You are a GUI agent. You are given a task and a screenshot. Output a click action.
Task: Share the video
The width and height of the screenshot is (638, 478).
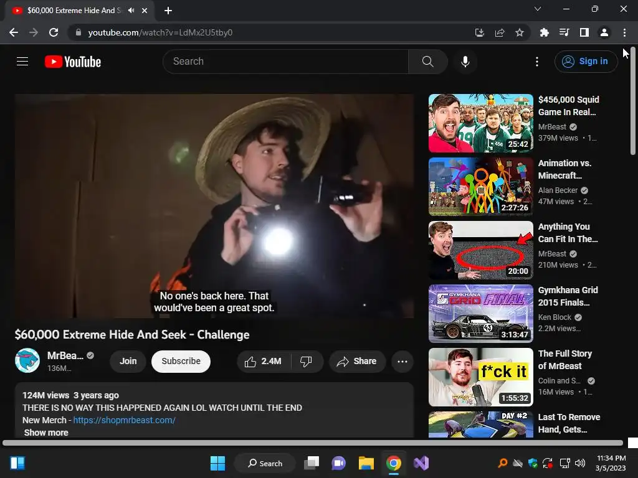(357, 362)
